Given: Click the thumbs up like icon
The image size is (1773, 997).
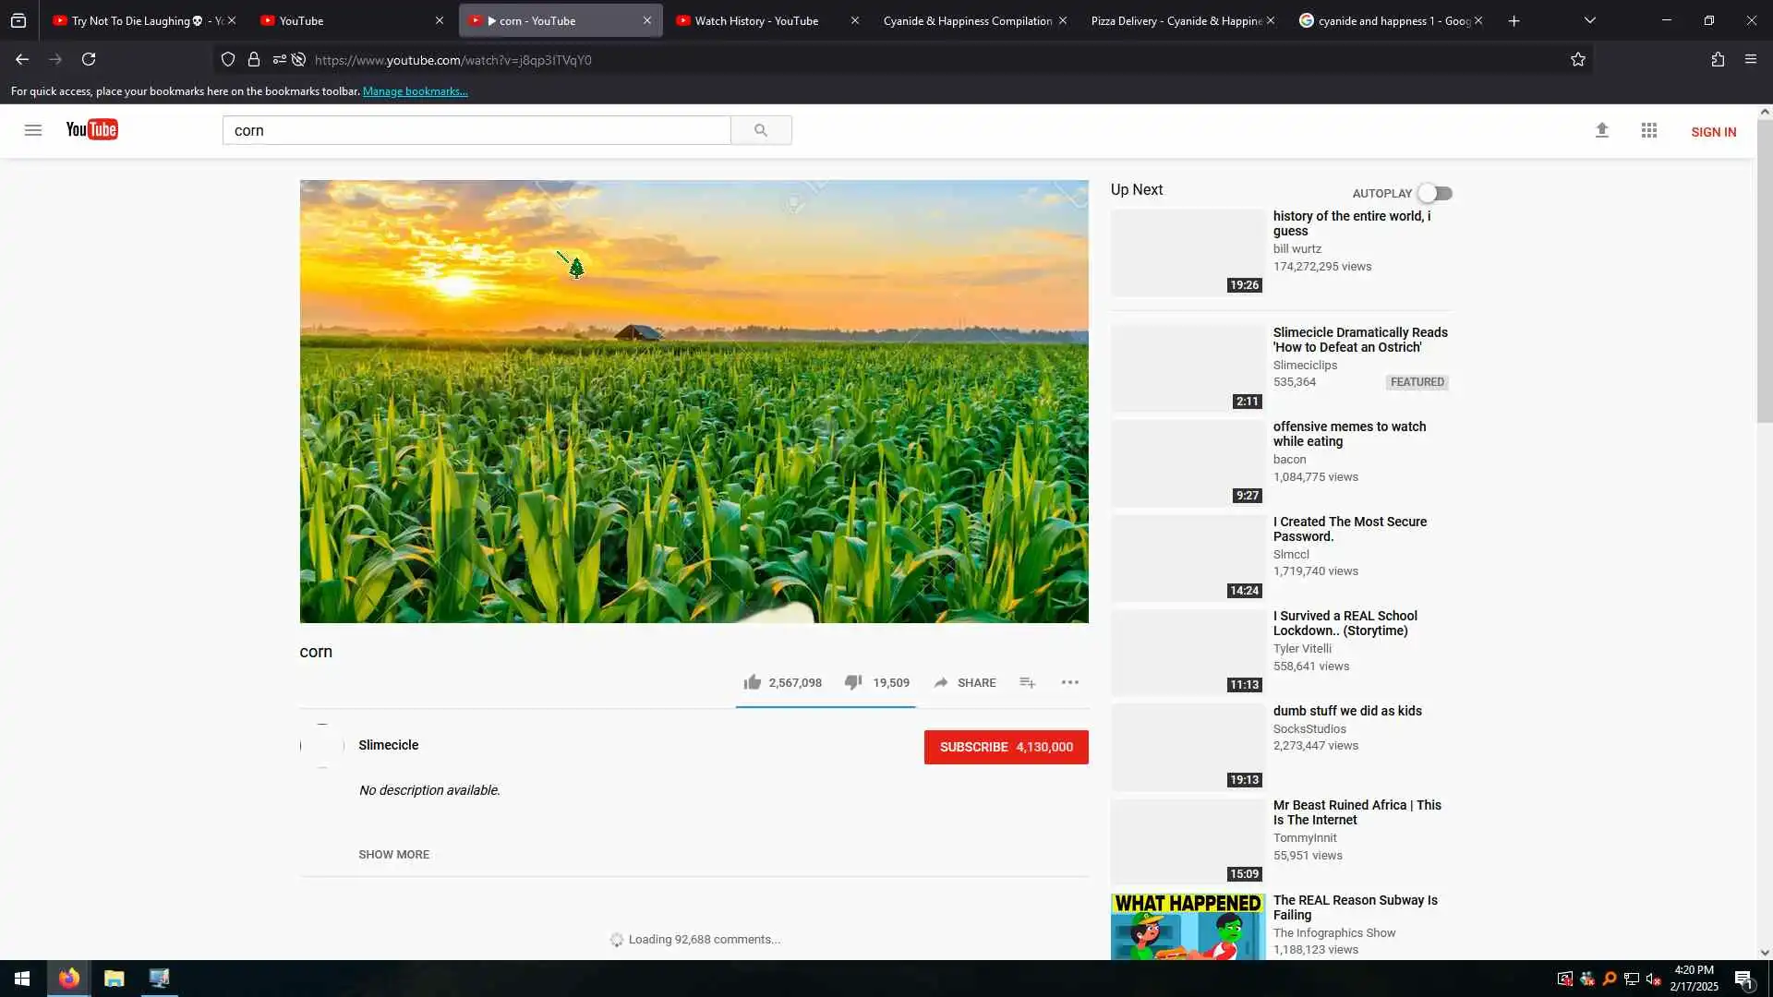Looking at the screenshot, I should click(x=752, y=682).
